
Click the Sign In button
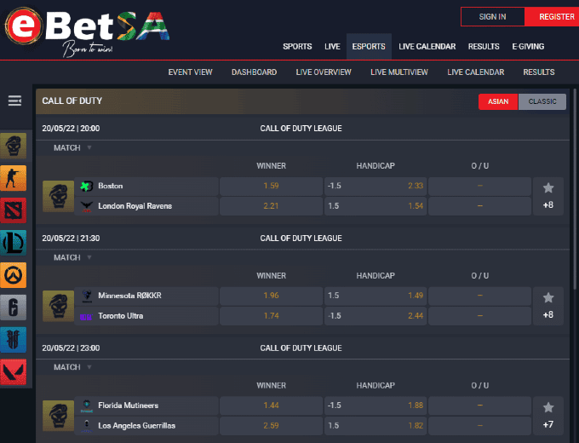pos(493,17)
